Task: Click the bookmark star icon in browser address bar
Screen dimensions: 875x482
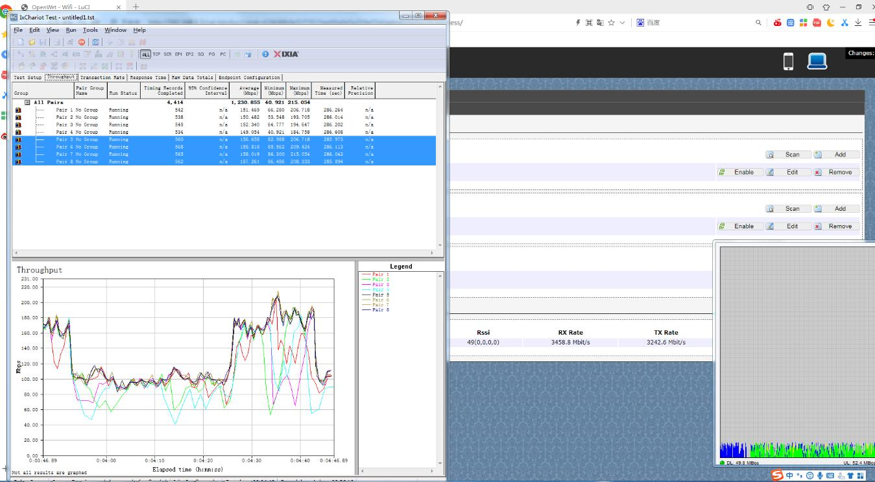Action: (611, 23)
